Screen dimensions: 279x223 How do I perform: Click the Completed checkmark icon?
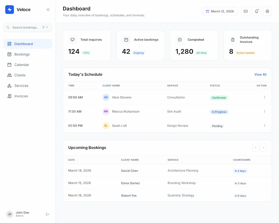(x=180, y=40)
